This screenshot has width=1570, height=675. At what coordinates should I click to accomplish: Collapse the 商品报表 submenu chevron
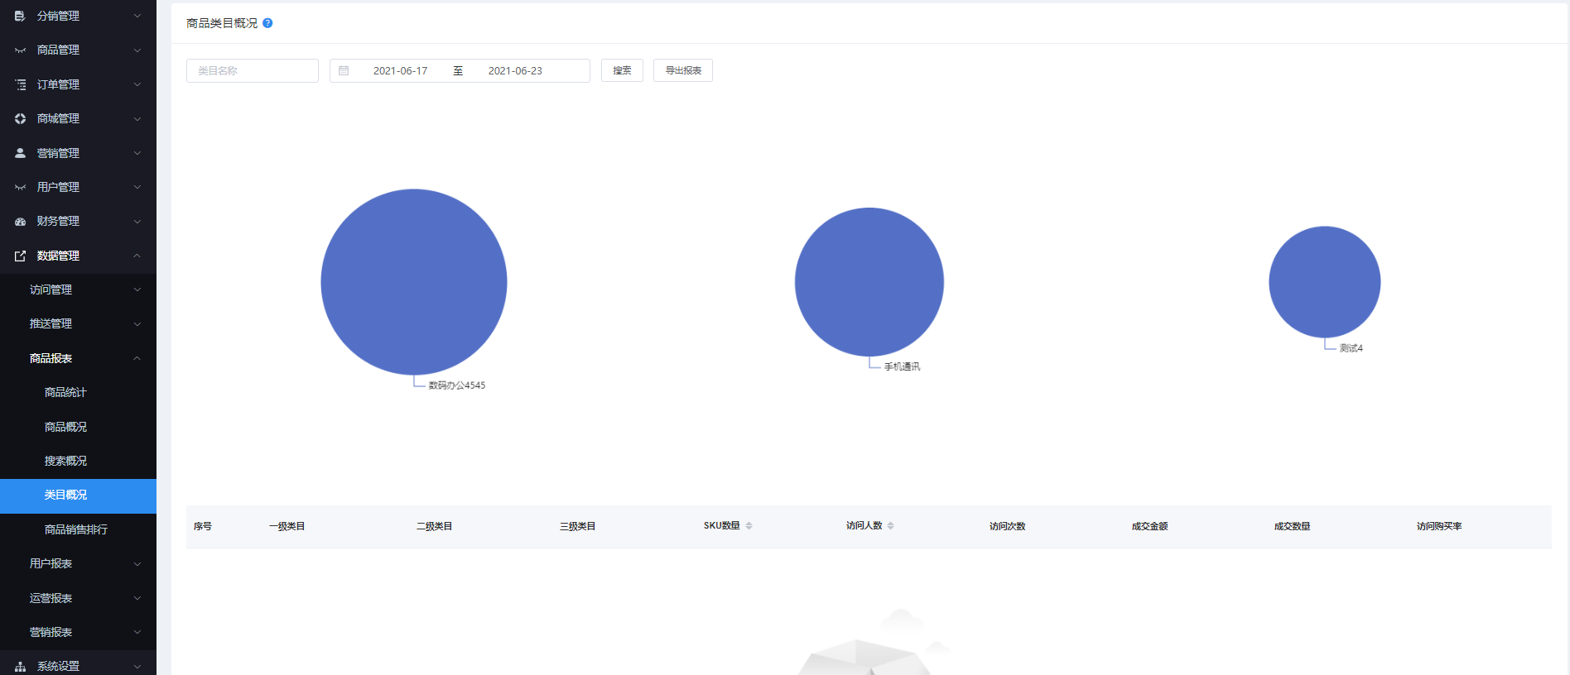[137, 358]
